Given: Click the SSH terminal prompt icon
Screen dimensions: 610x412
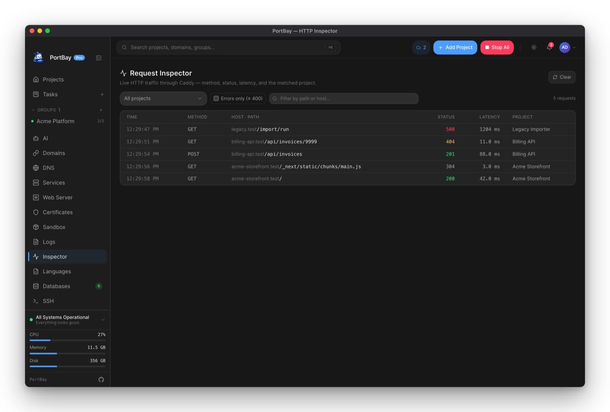Looking at the screenshot, I should [36, 301].
